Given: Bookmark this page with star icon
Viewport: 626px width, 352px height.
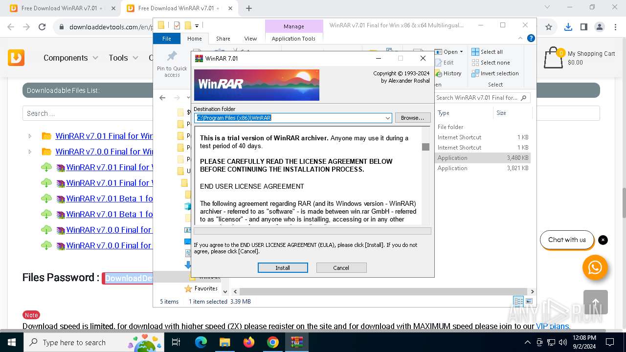Looking at the screenshot, I should 549,27.
